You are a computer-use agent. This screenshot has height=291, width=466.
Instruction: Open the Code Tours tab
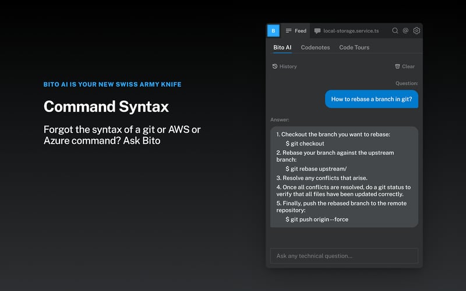click(354, 48)
